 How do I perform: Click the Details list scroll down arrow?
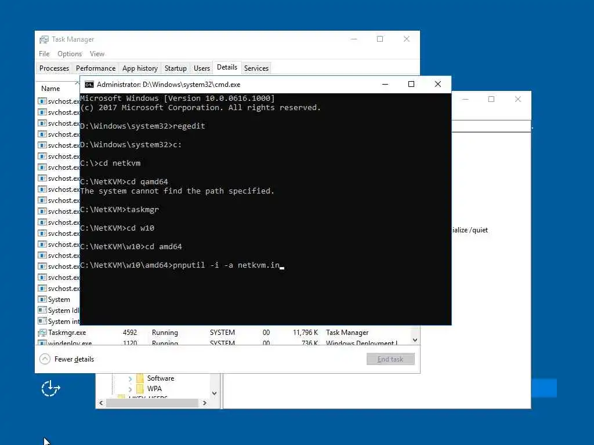pos(415,340)
